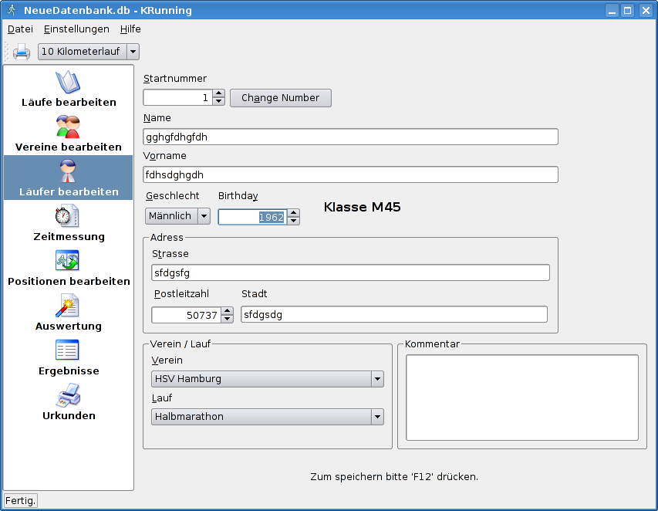Click the Change Number button
Image resolution: width=658 pixels, height=511 pixels.
tap(281, 98)
